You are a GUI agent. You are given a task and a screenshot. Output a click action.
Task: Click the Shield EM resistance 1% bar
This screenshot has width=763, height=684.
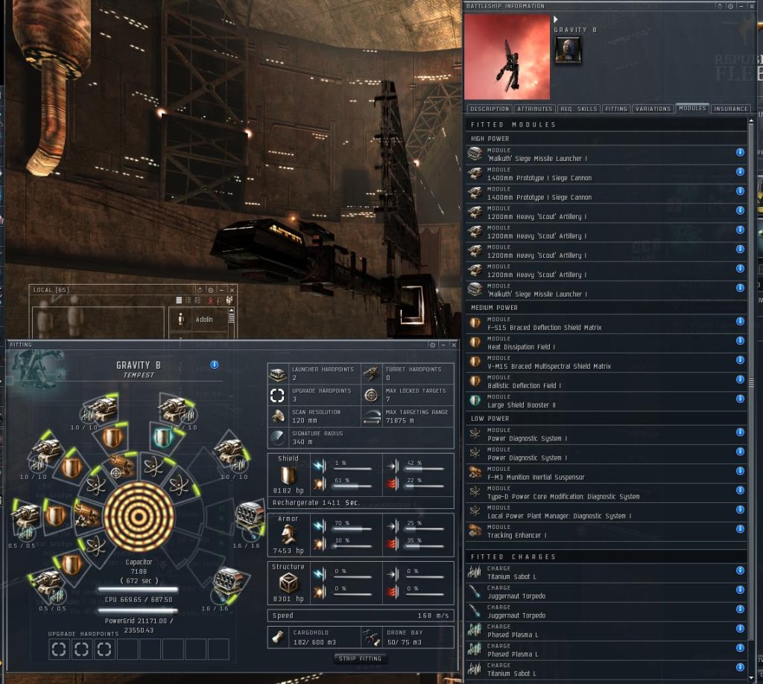pos(352,469)
